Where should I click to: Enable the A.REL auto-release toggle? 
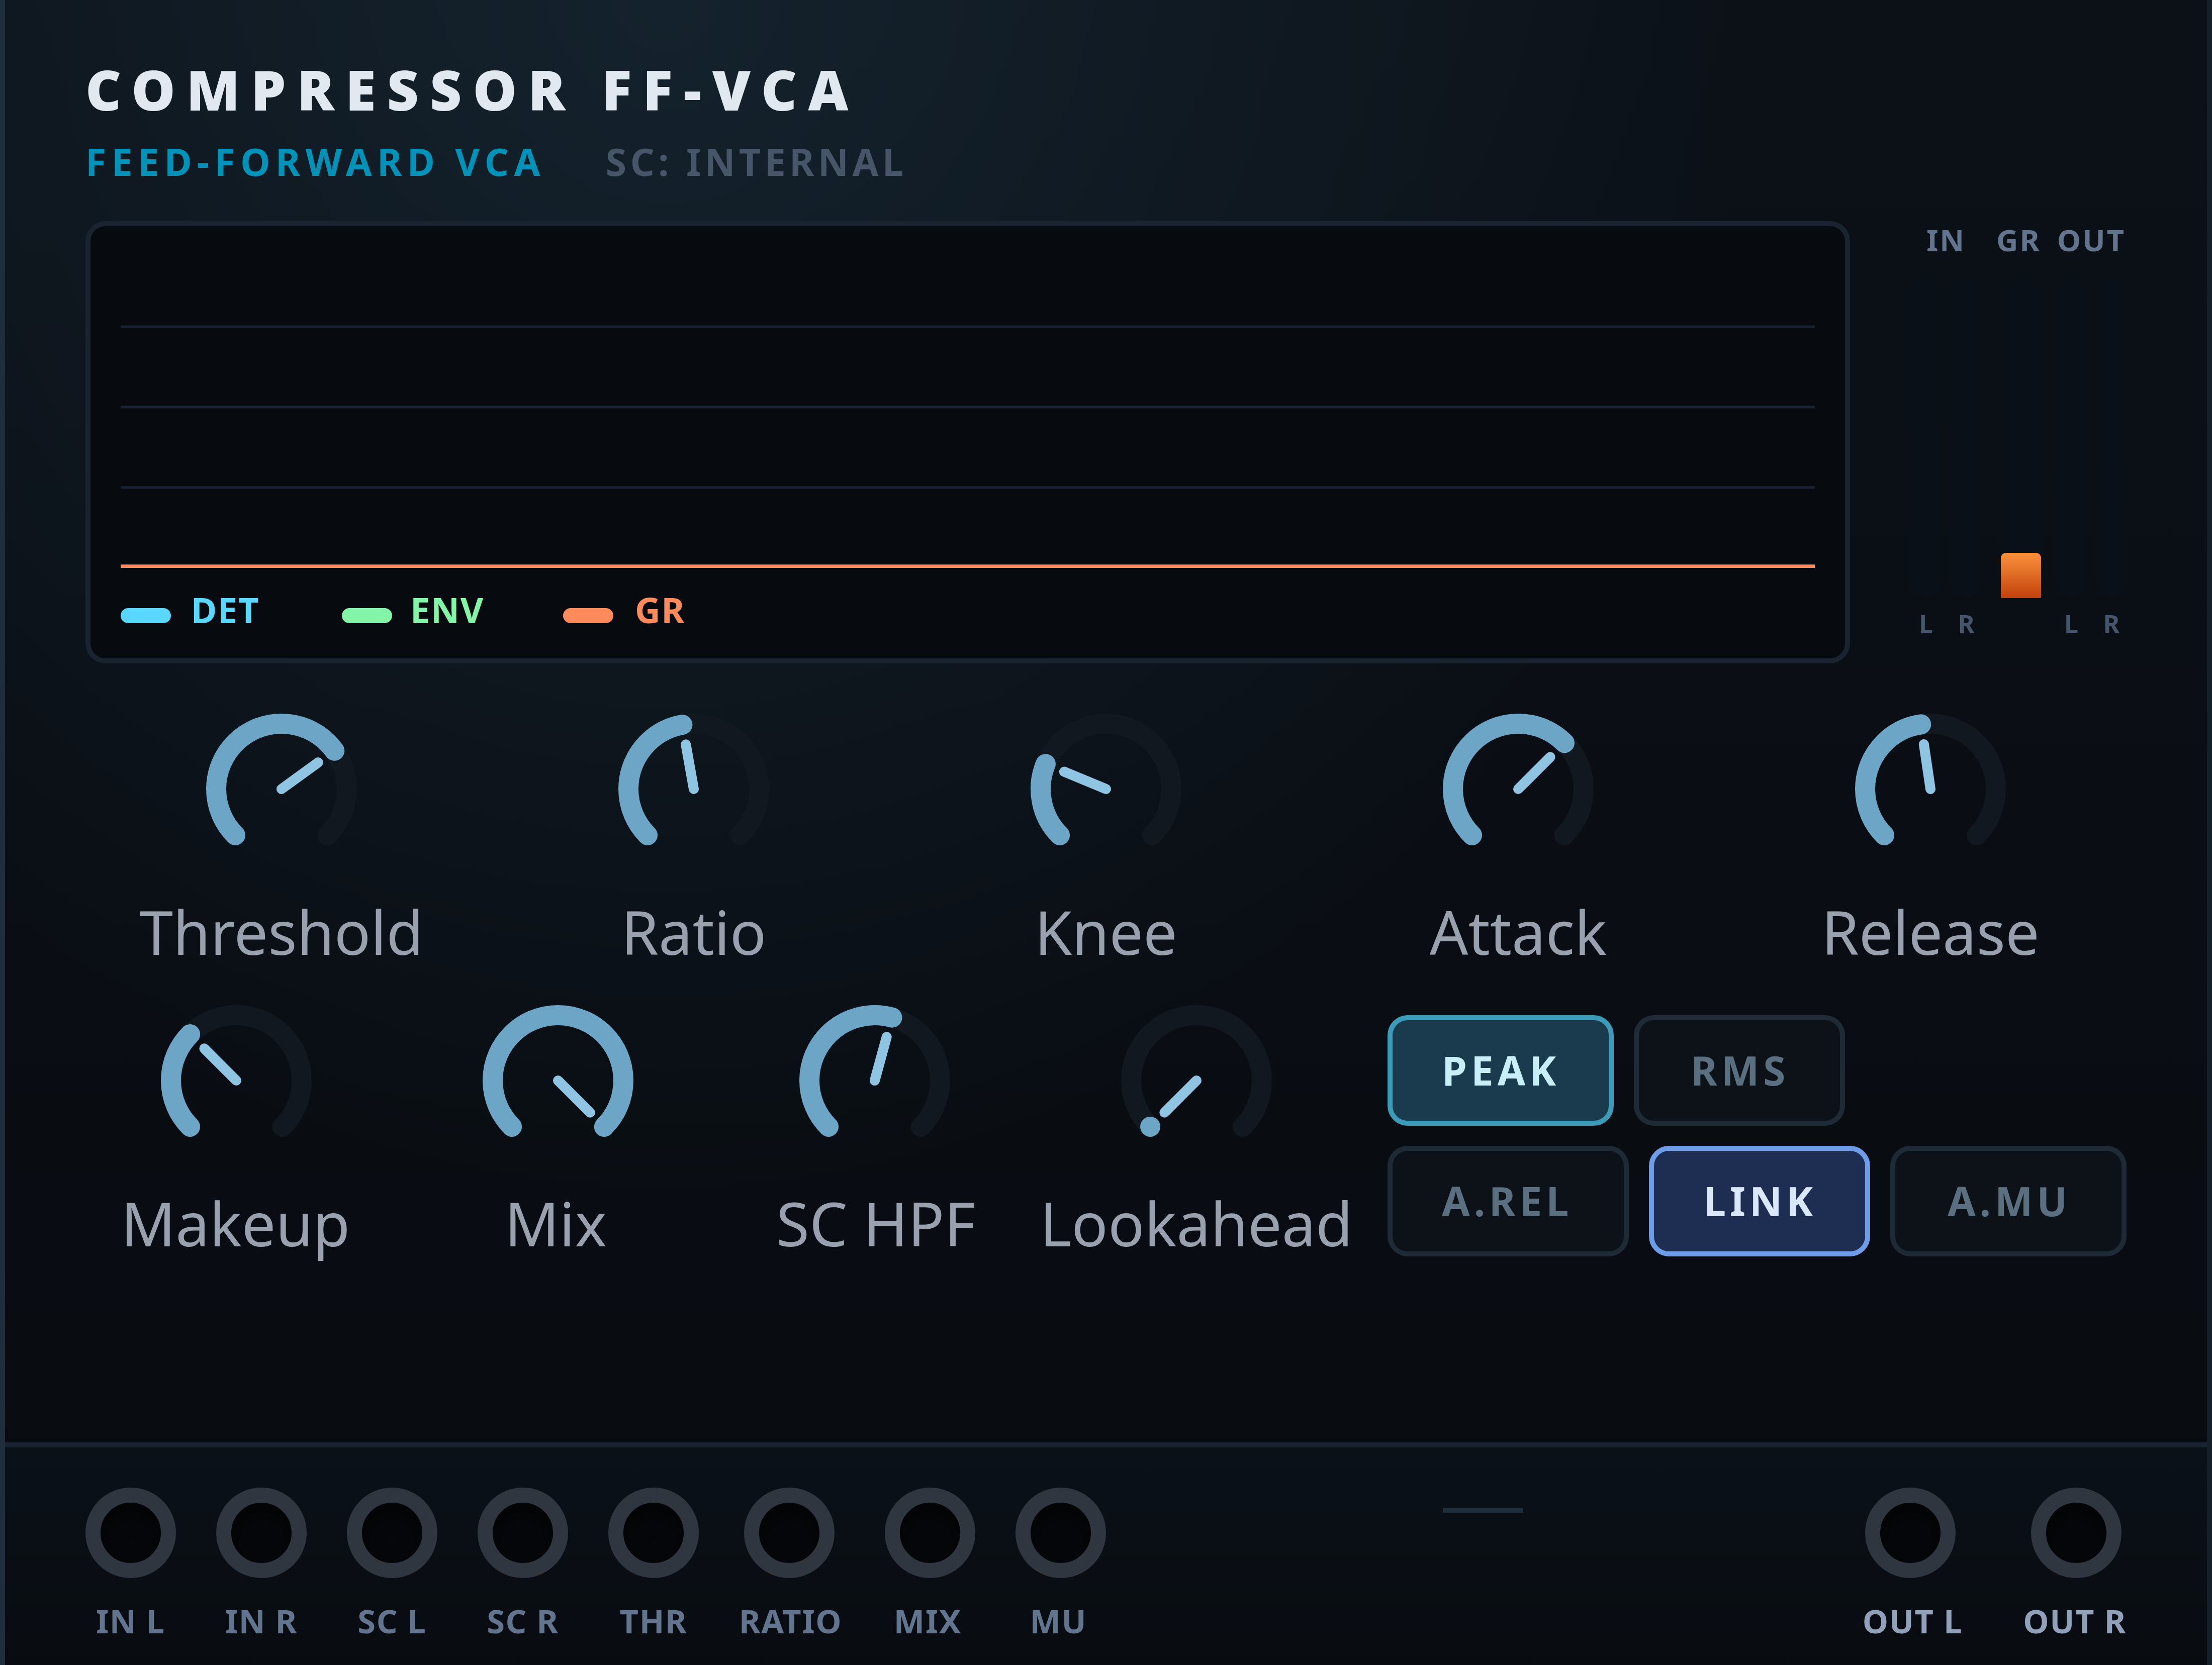click(1507, 1201)
